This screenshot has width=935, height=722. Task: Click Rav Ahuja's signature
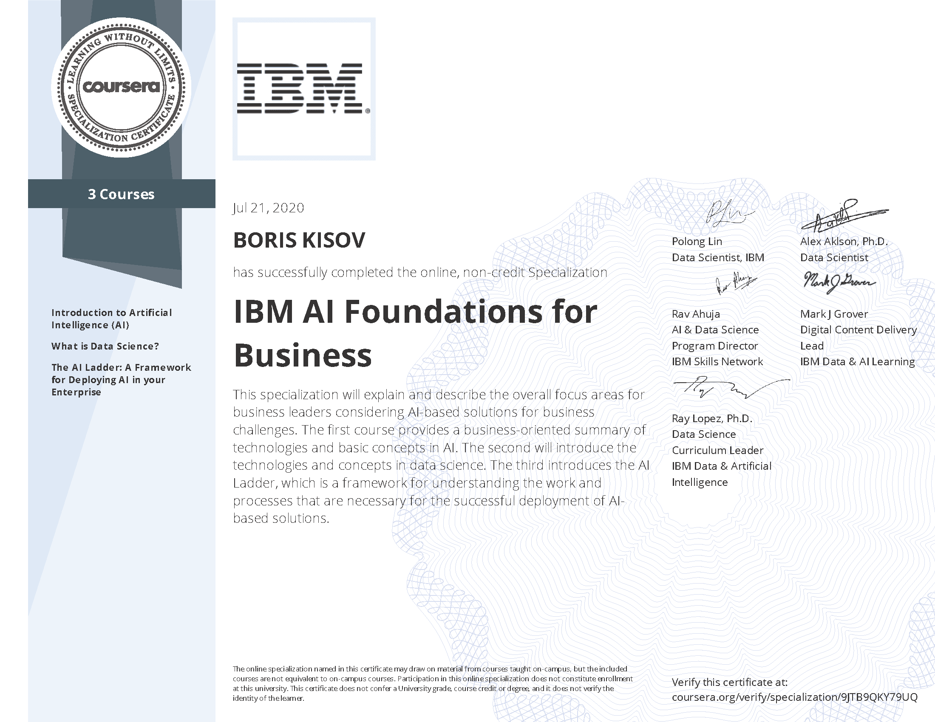coord(737,283)
